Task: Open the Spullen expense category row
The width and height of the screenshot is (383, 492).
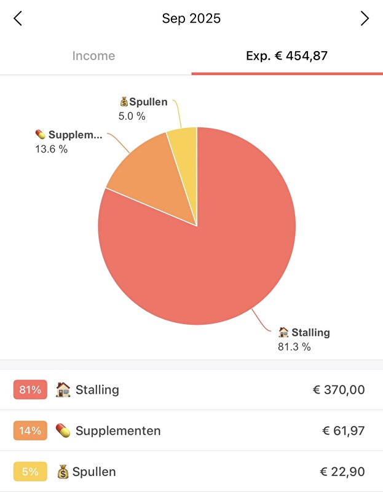Action: click(191, 472)
